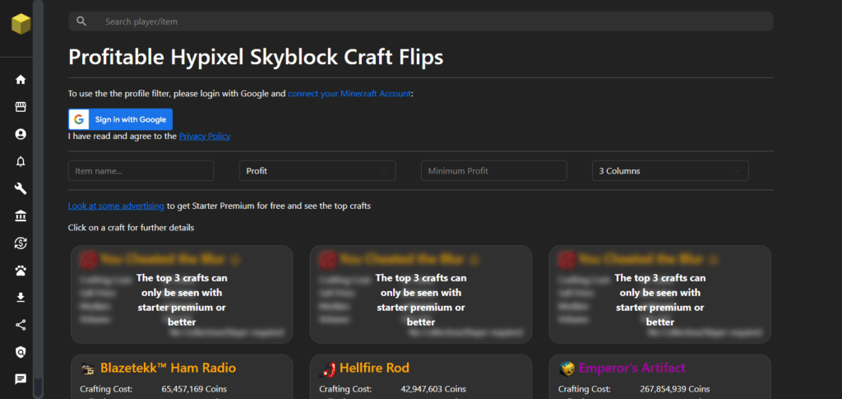
Task: Click the 42,947,603 Coins crafting cost
Action: pos(433,389)
